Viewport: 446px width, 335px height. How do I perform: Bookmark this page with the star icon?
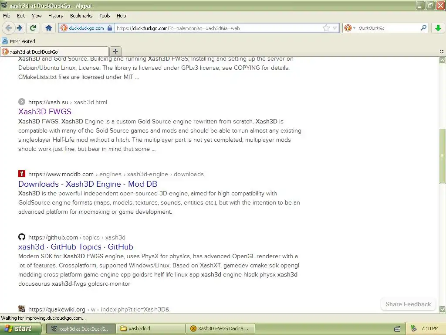click(326, 28)
